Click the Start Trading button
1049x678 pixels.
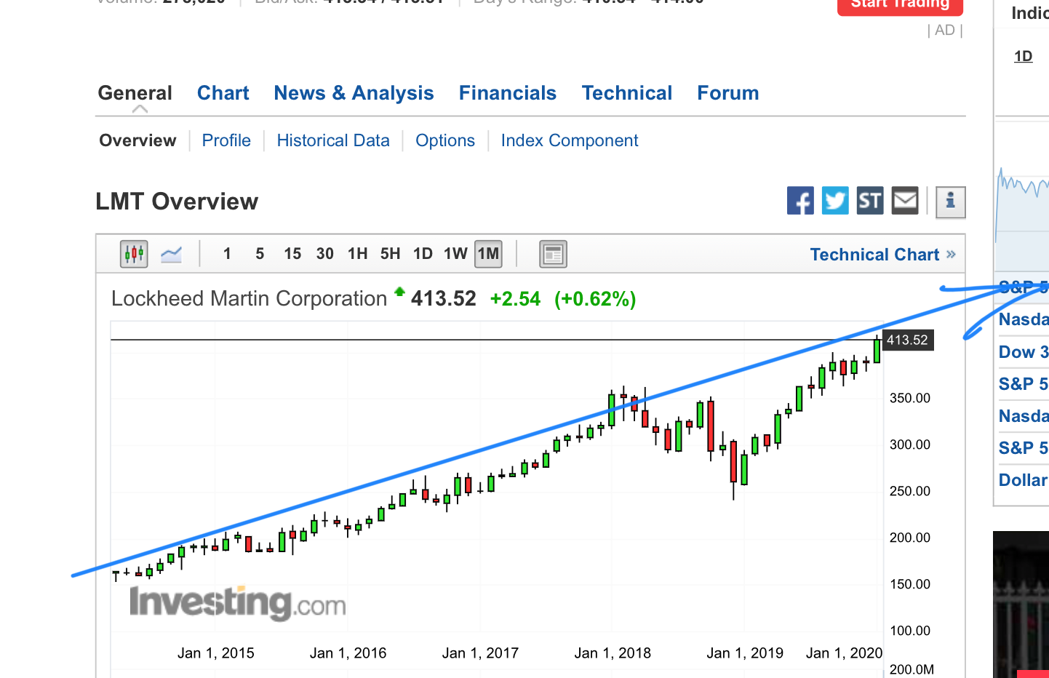900,5
